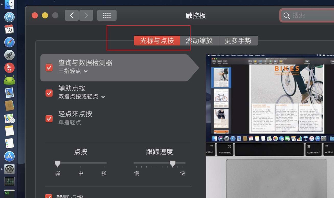Go back with the left arrow button
This screenshot has height=198, width=334.
72,15
